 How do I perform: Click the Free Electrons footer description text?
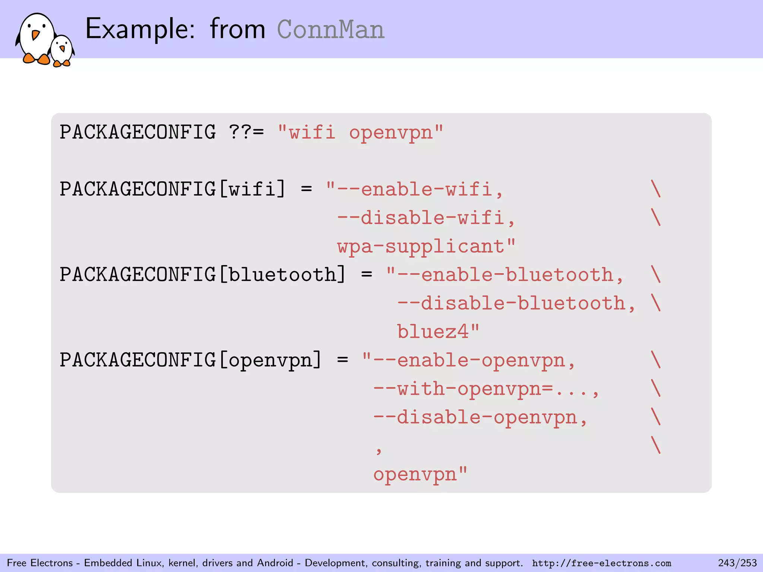265,563
